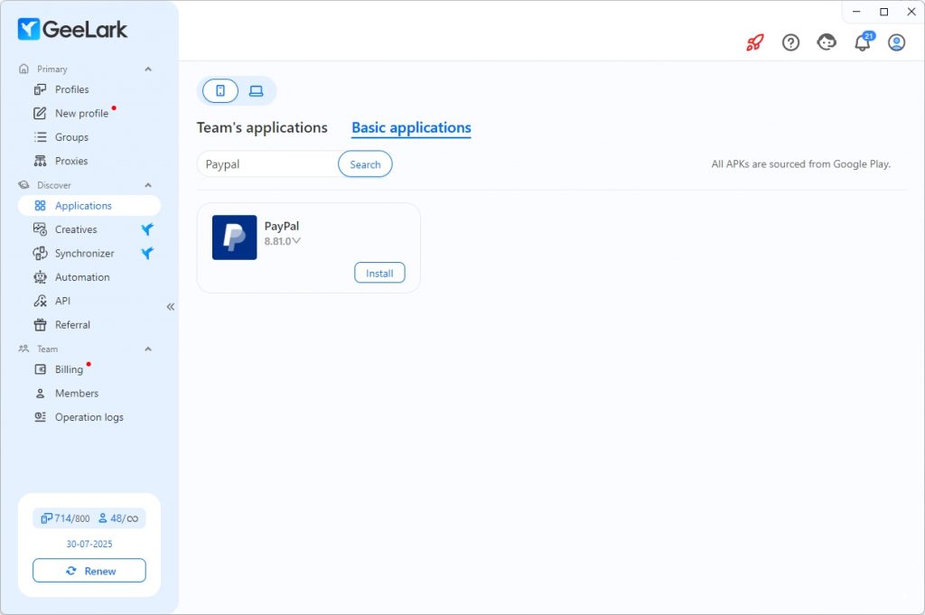The height and width of the screenshot is (615, 925).
Task: Collapse the Primary section
Action: coord(148,69)
